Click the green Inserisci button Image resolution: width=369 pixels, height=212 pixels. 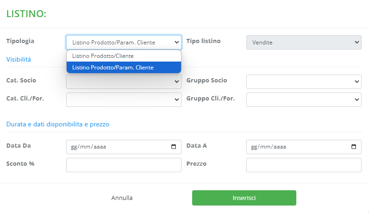click(244, 198)
